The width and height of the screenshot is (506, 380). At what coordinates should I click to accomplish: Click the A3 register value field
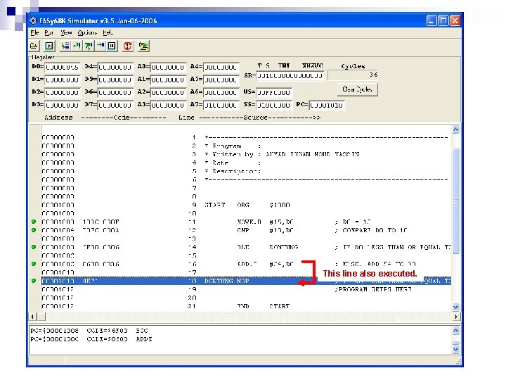(x=168, y=105)
